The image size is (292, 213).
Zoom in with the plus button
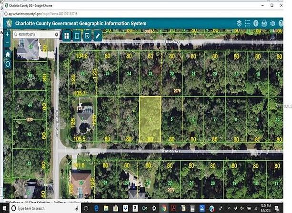[x=8, y=34]
